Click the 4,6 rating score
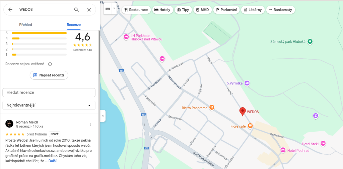343x169 pixels. click(x=83, y=37)
